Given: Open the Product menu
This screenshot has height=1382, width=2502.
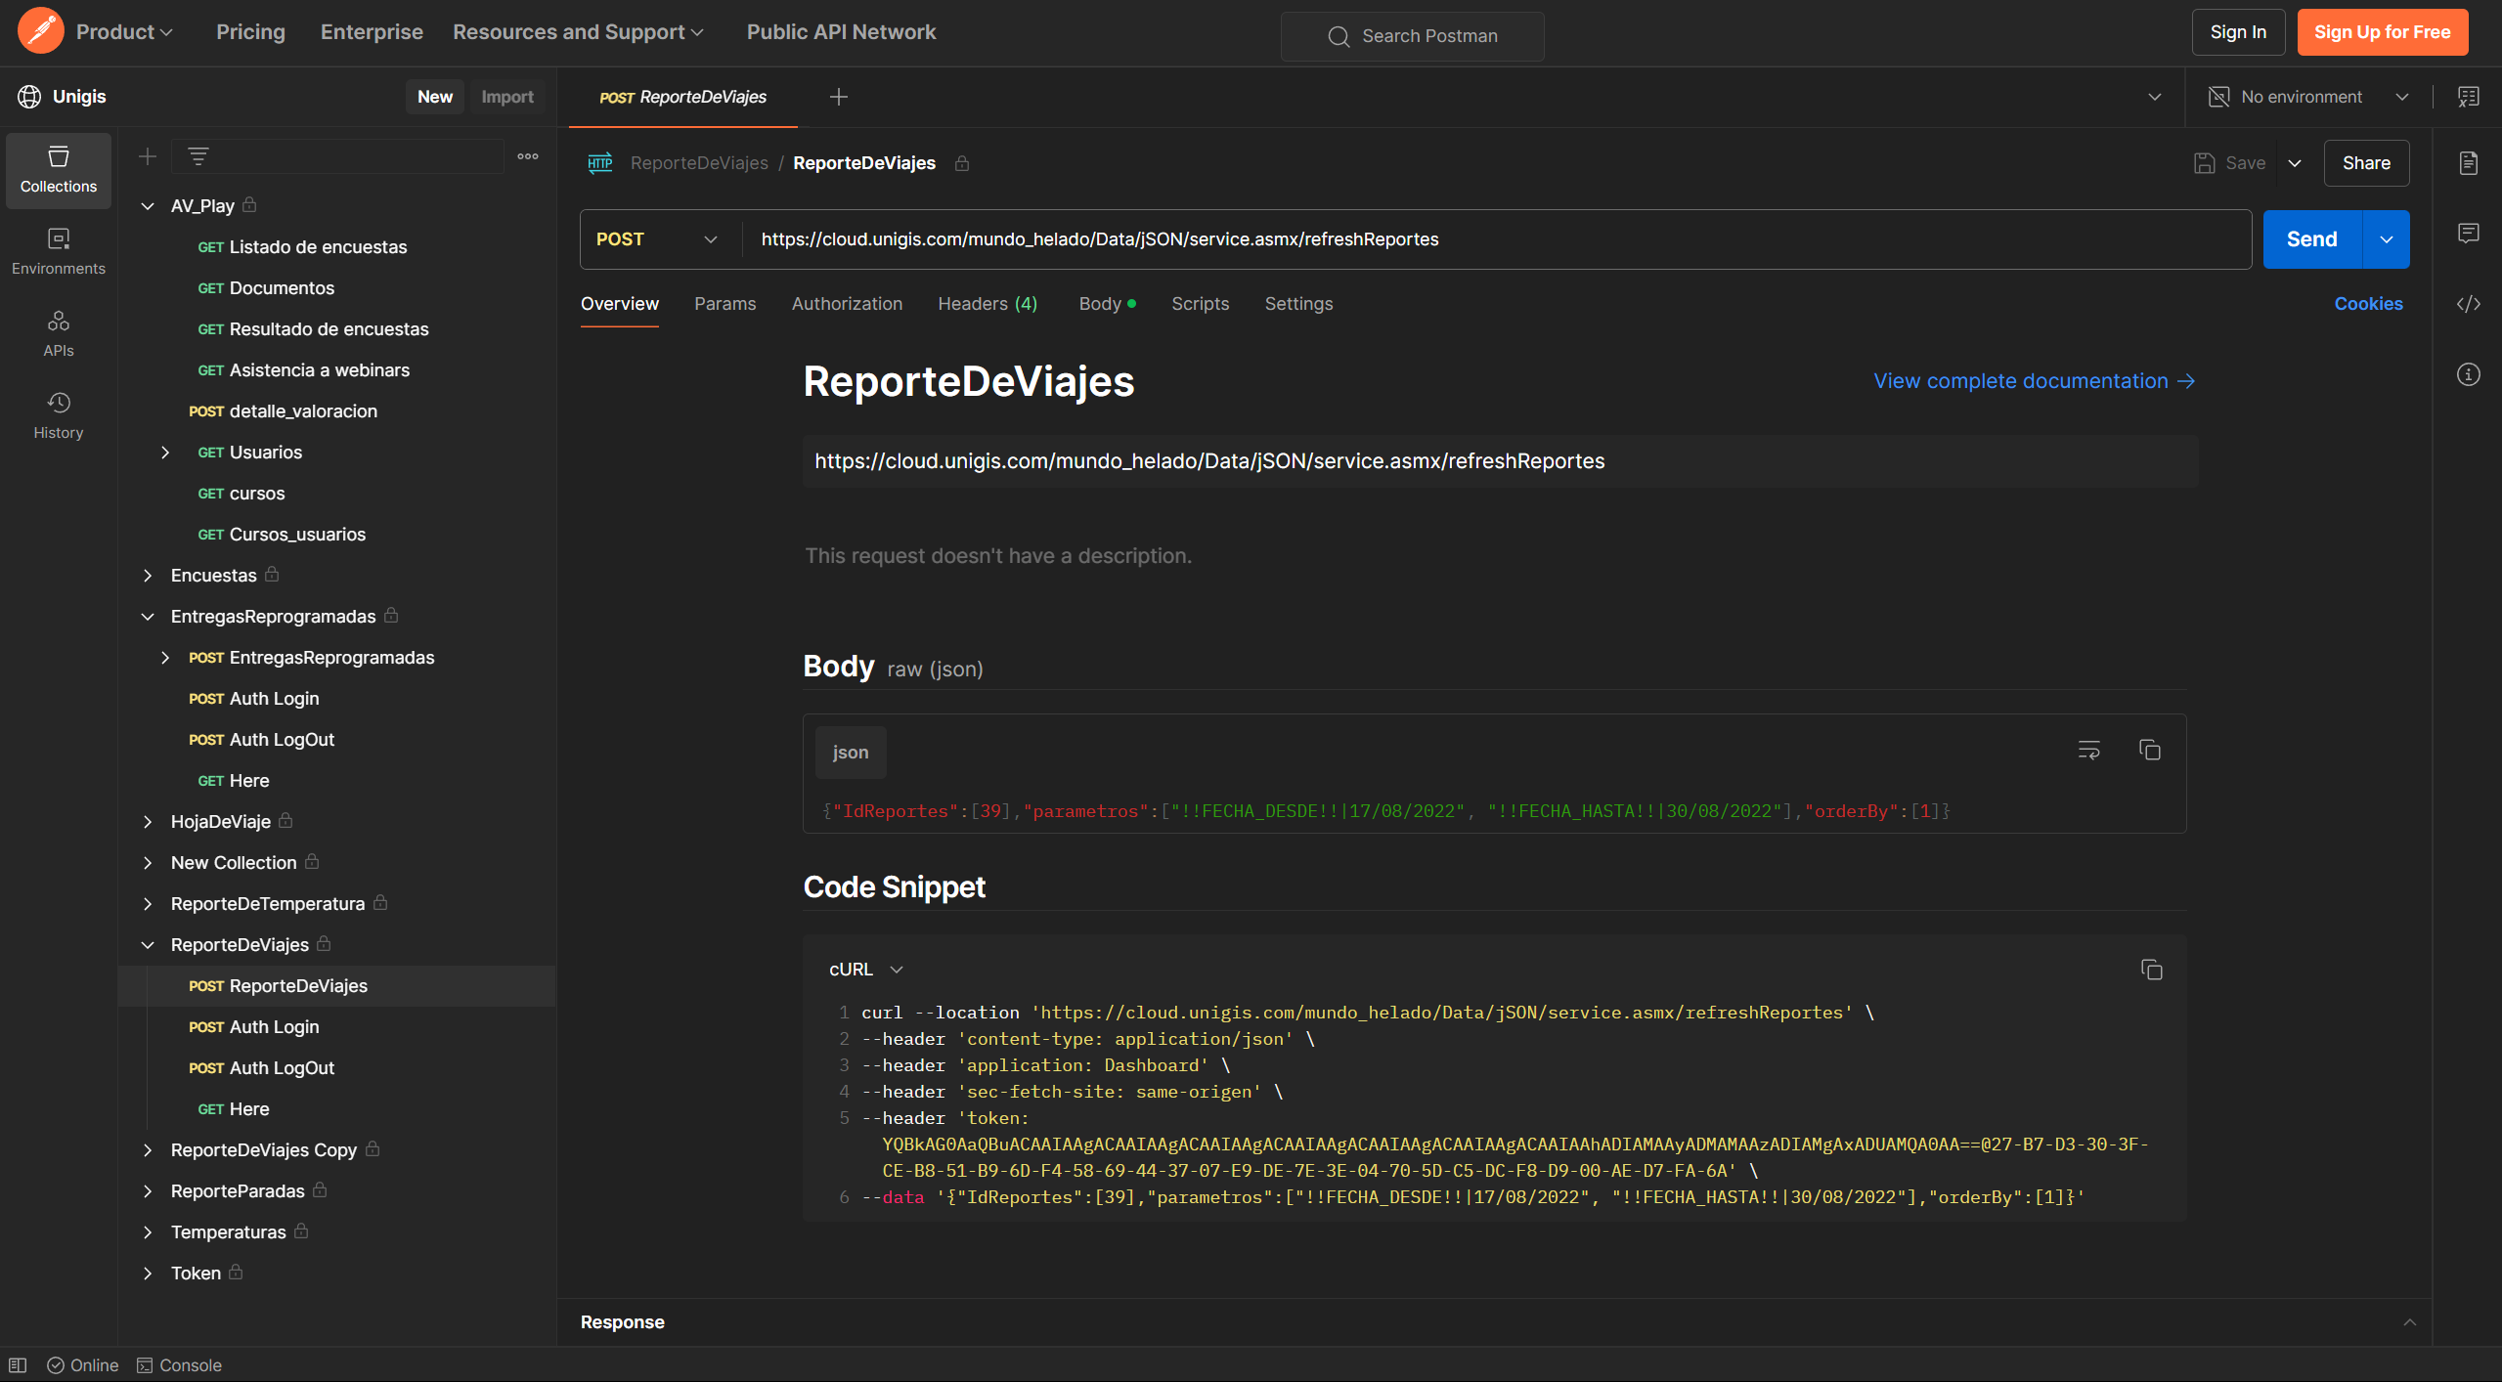Looking at the screenshot, I should point(124,32).
